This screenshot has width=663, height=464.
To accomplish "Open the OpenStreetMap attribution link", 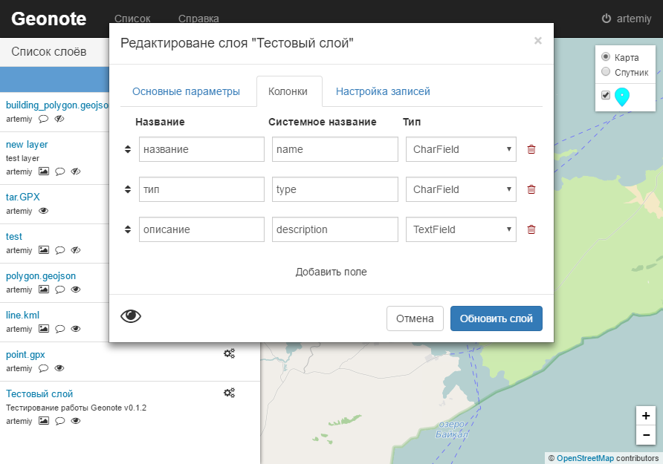I will [585, 458].
